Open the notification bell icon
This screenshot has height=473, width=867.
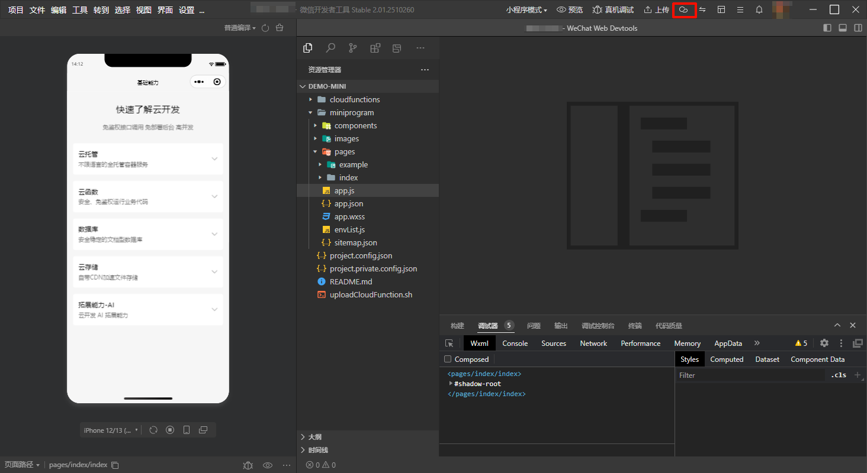tap(759, 10)
